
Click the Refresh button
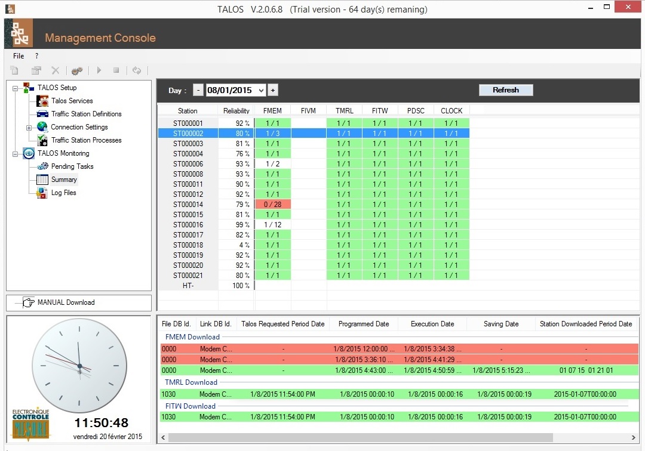pos(506,90)
